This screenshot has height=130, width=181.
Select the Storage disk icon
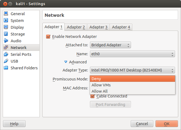point(6,34)
